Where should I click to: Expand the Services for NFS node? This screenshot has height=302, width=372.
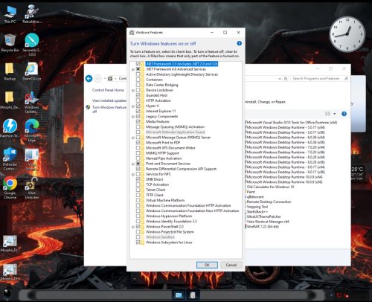click(133, 174)
